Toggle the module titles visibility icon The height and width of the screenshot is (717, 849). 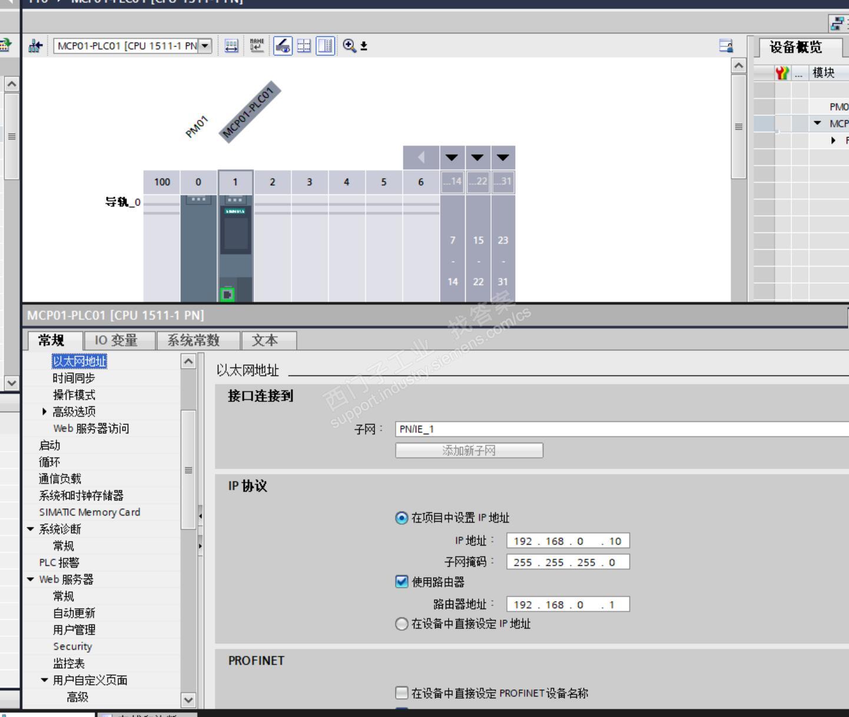point(283,46)
